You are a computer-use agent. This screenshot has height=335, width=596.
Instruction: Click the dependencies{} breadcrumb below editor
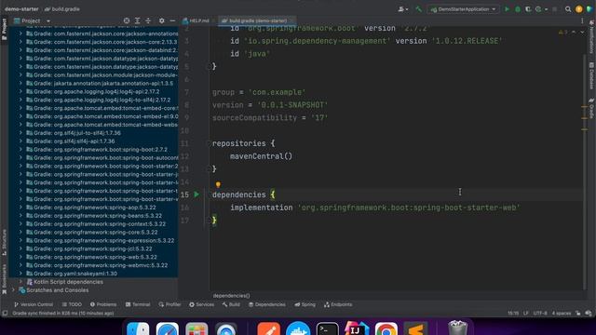click(x=231, y=296)
